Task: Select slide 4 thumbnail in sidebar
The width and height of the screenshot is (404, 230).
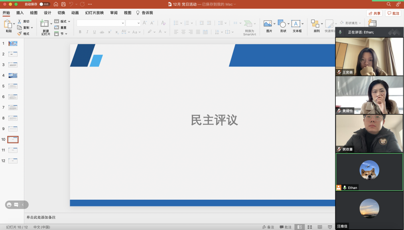Action: (13, 75)
